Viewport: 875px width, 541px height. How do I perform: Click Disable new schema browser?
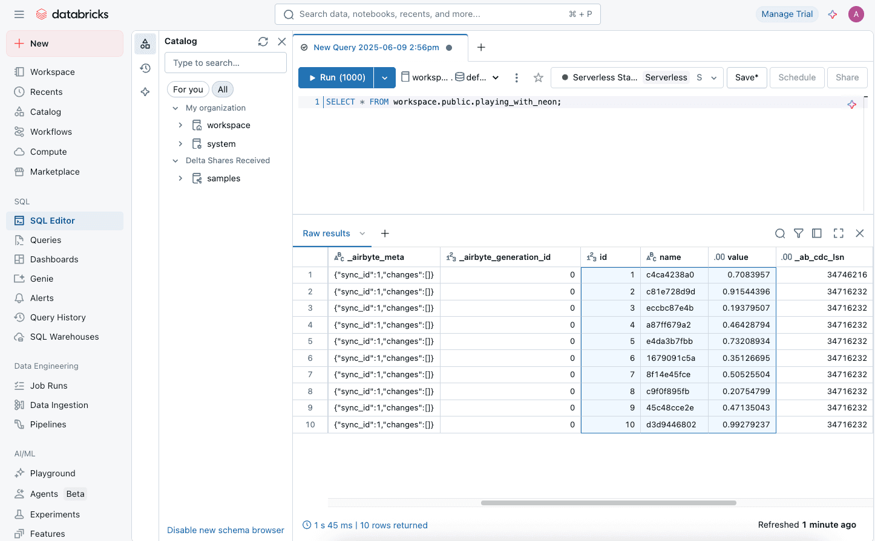click(225, 530)
